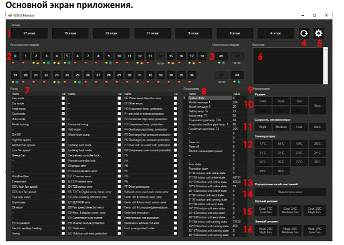Click the Cold mode button

tap(263, 101)
